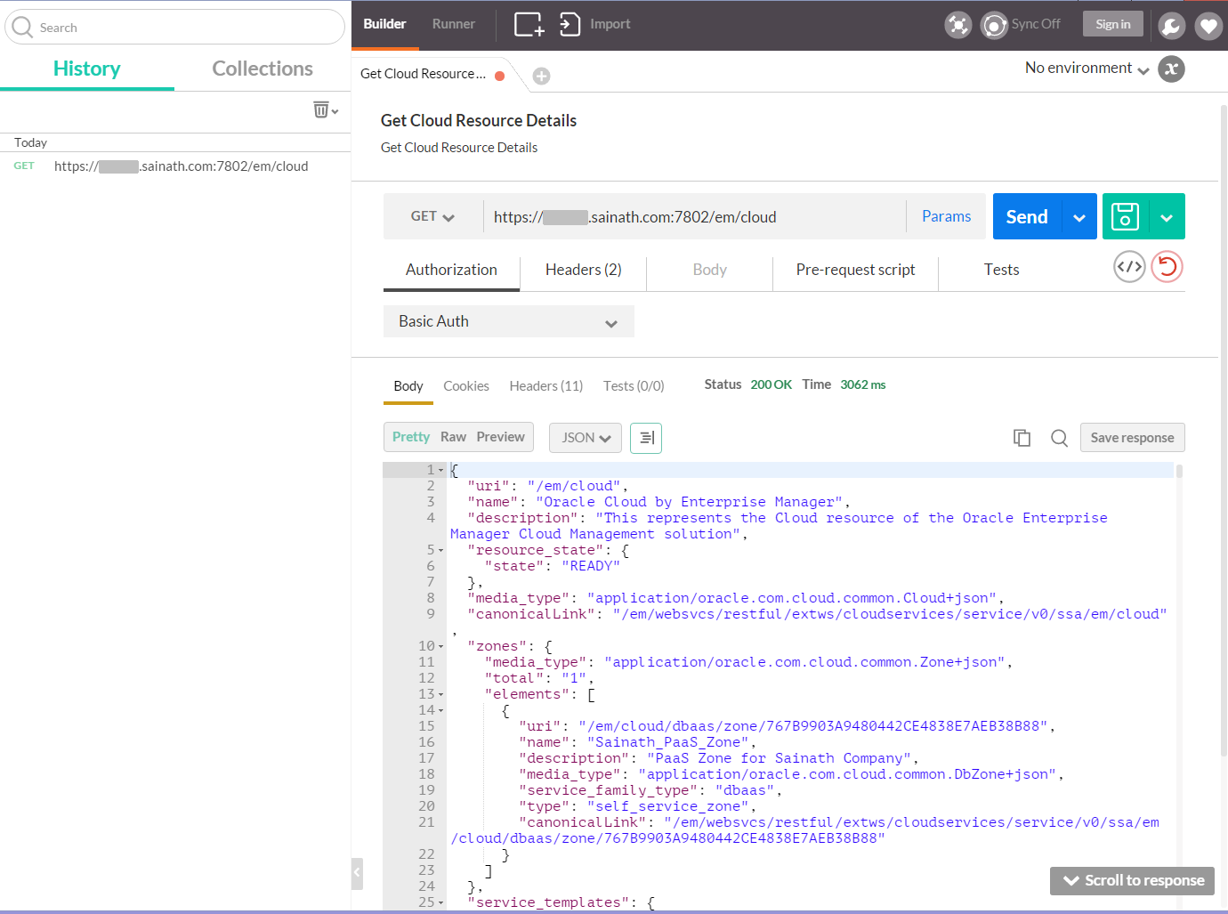Click the save floppy disk icon
1228x914 pixels.
[1125, 216]
